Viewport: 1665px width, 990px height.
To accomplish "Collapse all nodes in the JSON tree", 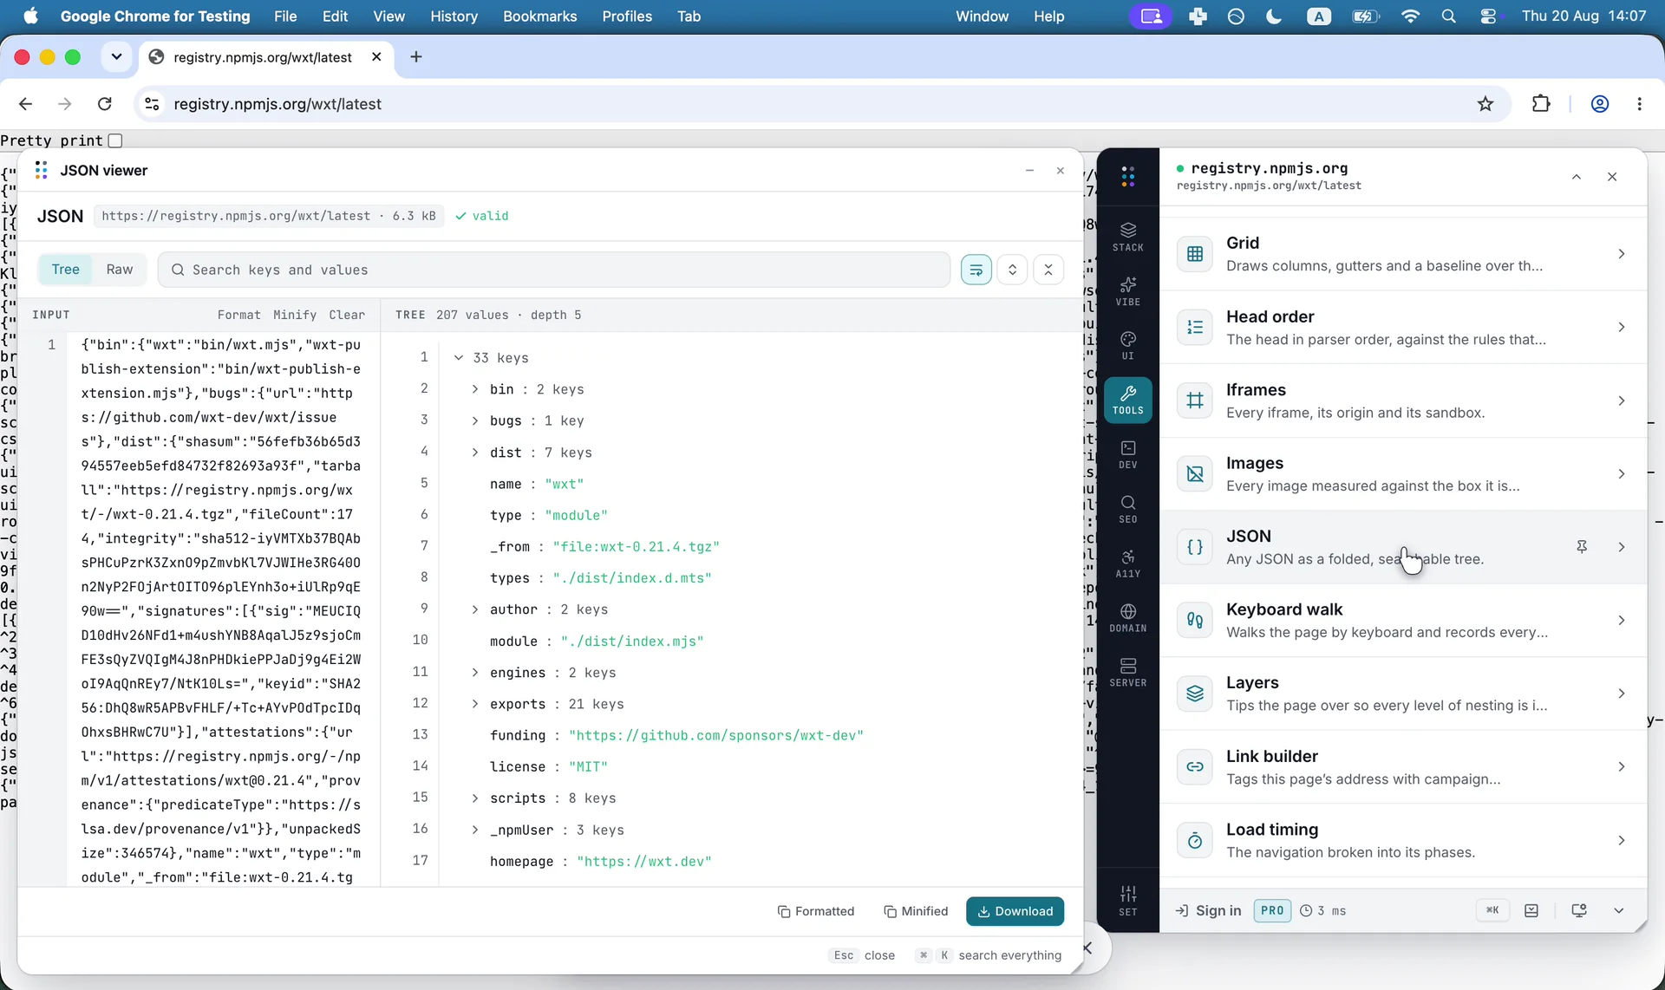I will click(x=1048, y=270).
